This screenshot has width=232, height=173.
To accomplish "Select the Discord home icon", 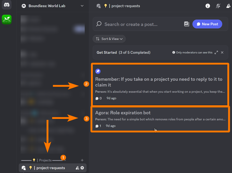I will point(6,5).
